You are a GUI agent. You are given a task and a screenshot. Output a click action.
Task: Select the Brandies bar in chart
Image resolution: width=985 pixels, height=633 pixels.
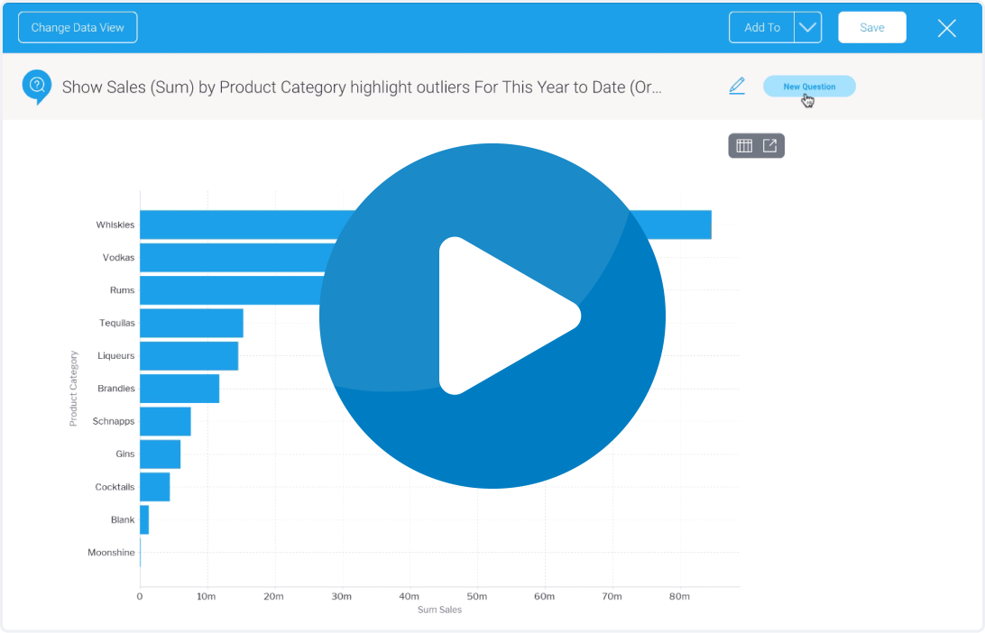180,388
